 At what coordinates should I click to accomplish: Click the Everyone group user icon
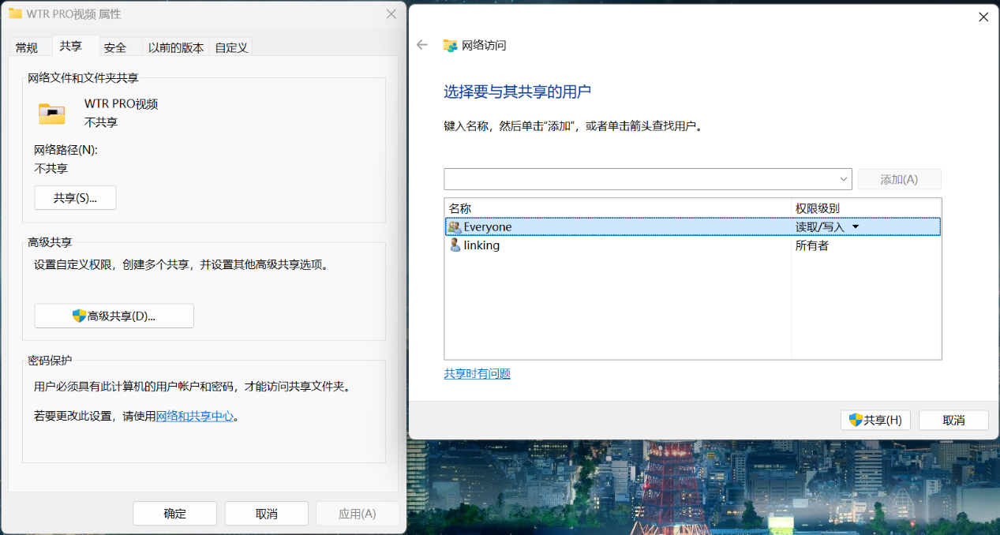pyautogui.click(x=455, y=227)
